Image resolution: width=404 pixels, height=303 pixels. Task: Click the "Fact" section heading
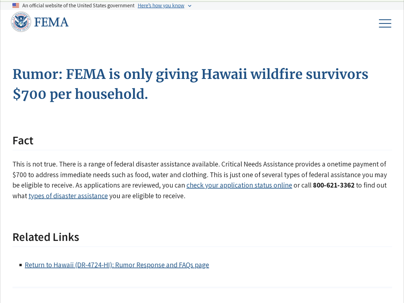pyautogui.click(x=23, y=141)
